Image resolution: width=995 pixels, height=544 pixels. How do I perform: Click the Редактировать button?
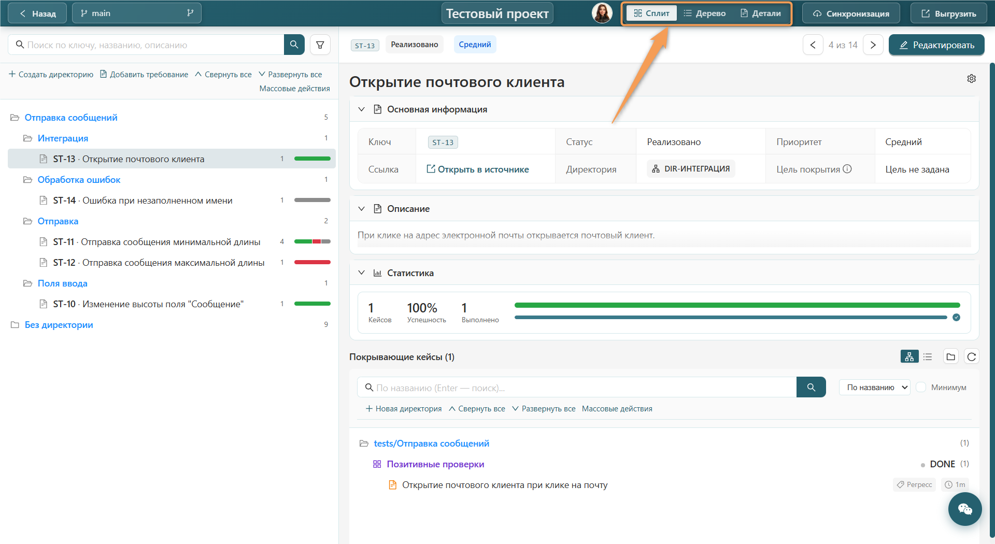click(x=936, y=45)
